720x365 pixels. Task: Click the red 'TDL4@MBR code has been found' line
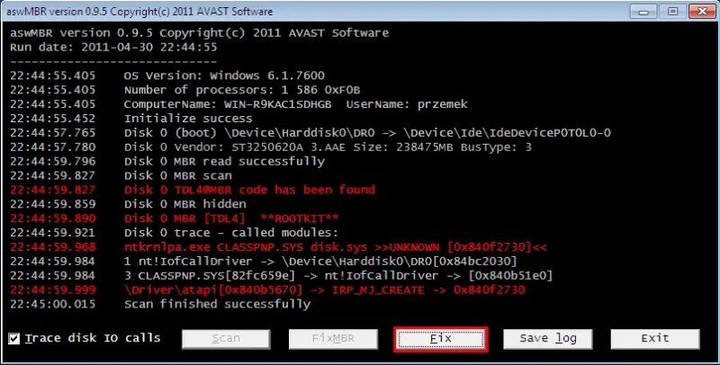point(193,190)
